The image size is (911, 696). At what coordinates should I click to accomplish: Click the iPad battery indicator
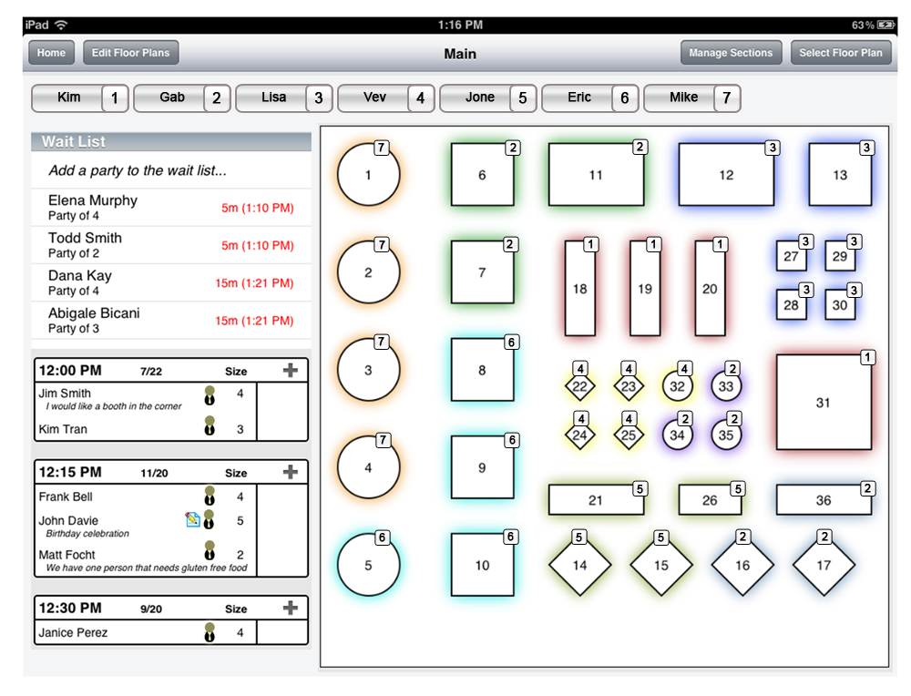[x=885, y=25]
